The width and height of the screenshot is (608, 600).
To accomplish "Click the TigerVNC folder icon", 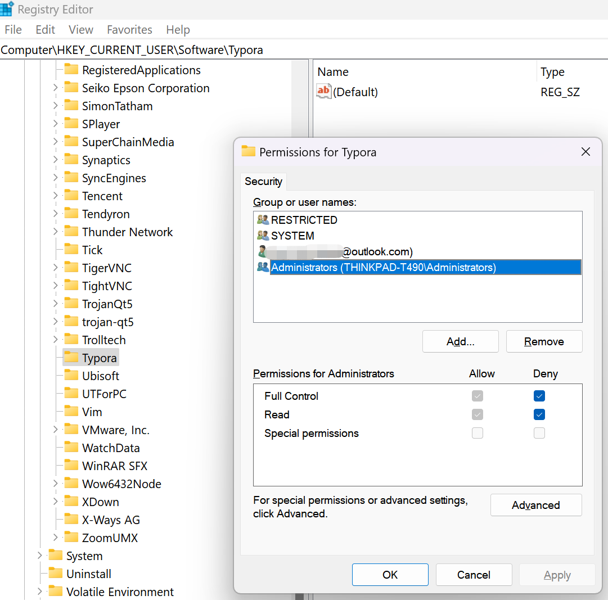I will tap(71, 267).
